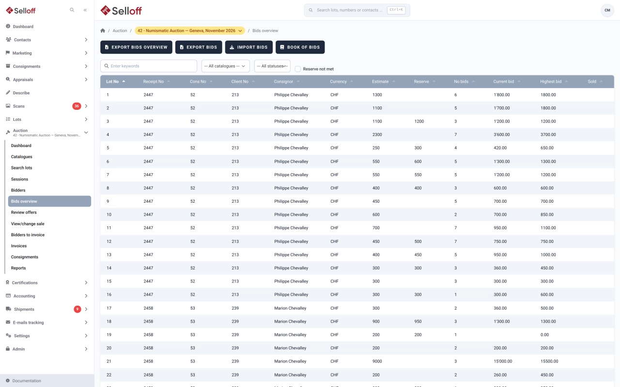Click the home icon in breadcrumb
The width and height of the screenshot is (620, 387).
(103, 30)
